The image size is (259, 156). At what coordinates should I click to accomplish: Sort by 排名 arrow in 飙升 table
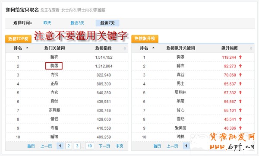coord(153,48)
